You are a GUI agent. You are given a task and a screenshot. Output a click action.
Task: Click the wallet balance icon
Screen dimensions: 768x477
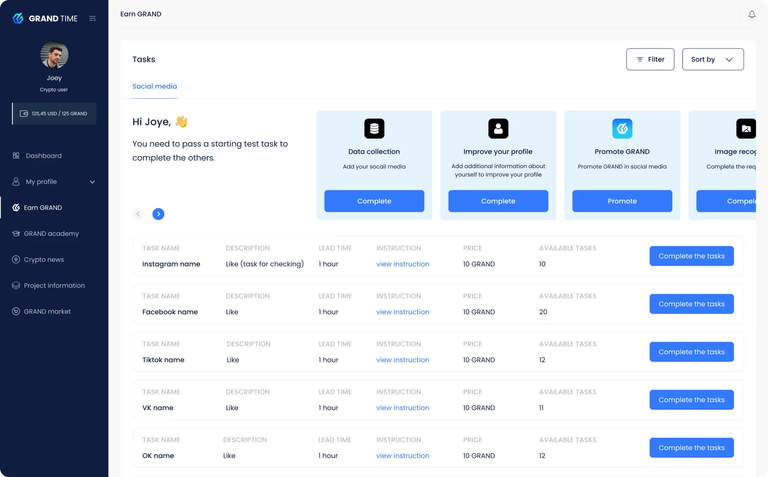[24, 114]
